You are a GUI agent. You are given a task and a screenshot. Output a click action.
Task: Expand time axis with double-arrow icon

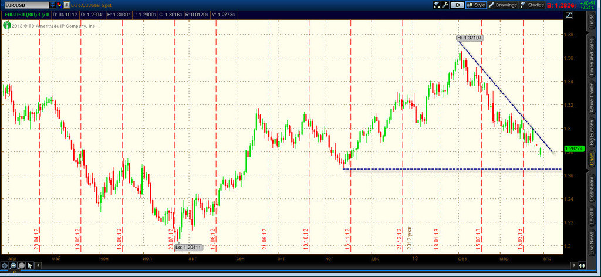click(582, 265)
